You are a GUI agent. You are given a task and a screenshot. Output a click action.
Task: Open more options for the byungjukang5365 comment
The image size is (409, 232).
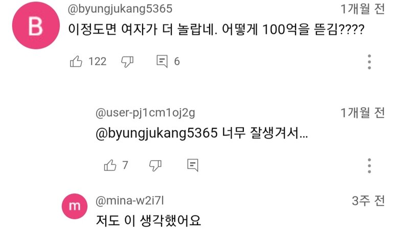point(369,62)
